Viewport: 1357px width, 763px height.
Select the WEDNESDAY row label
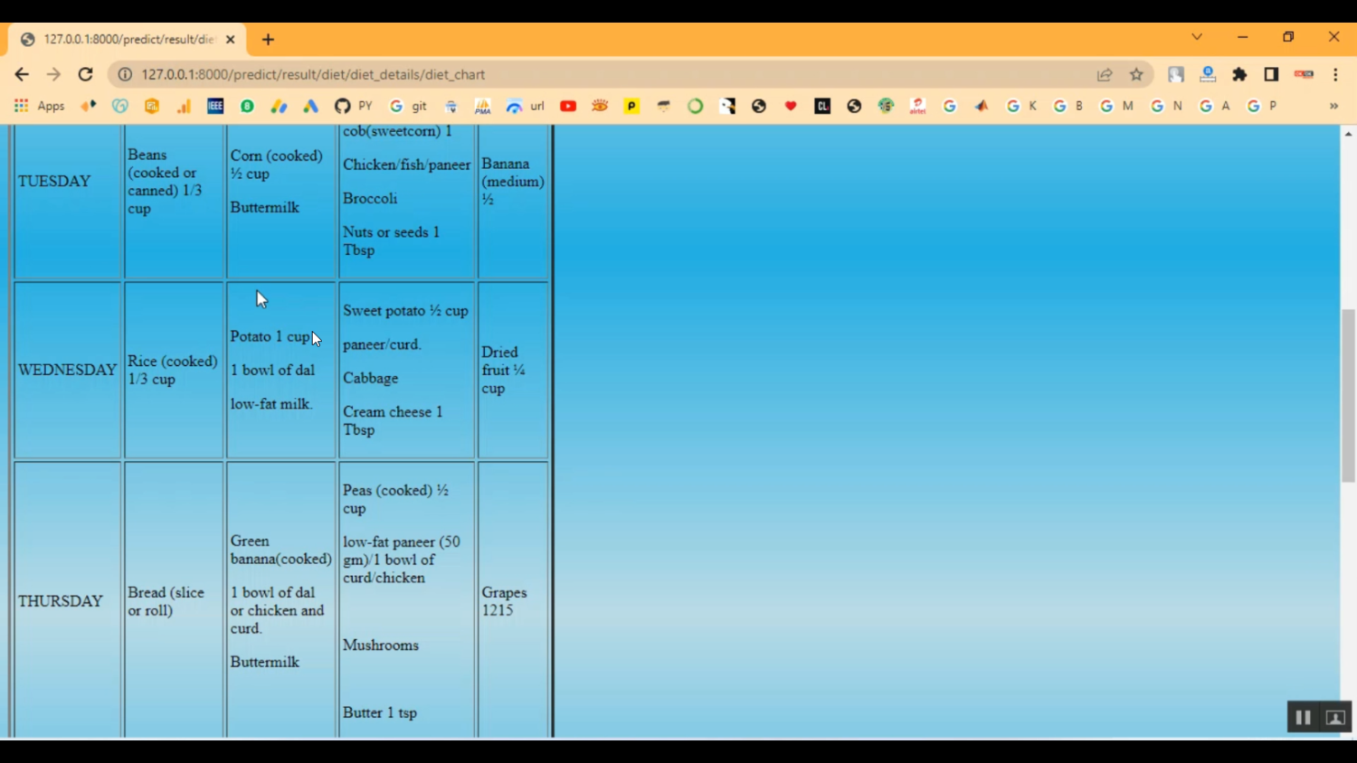68,370
